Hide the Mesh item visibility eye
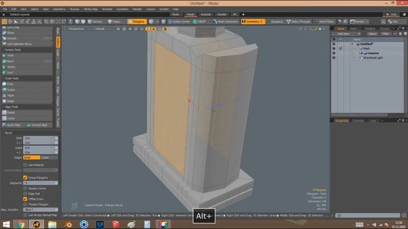The height and width of the screenshot is (229, 408). 334,48
